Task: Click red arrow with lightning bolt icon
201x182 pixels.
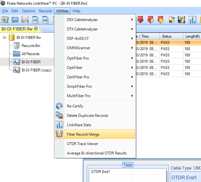Action: tap(151, 20)
